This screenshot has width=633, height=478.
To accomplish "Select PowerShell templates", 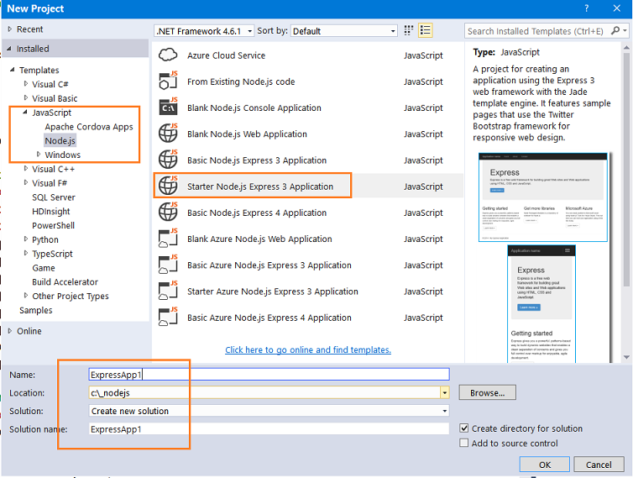I will click(53, 226).
